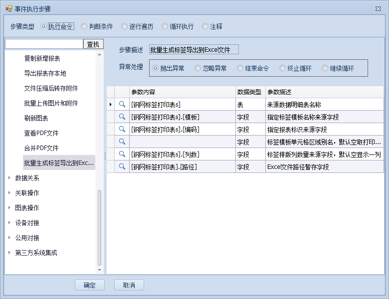Click the 事件执行步骤 window title icon
Image resolution: width=389 pixels, height=299 pixels.
click(8, 9)
